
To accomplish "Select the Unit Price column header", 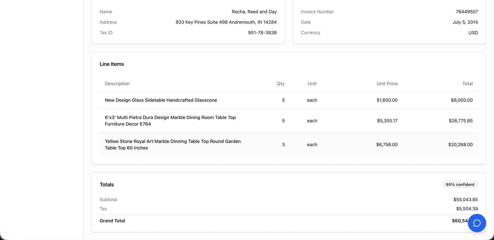I will pos(387,83).
